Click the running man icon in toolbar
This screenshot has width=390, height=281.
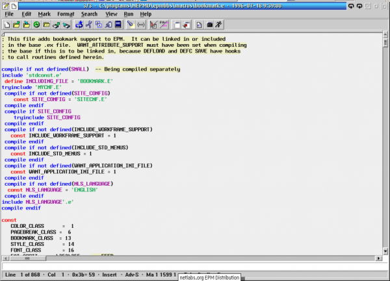218,25
